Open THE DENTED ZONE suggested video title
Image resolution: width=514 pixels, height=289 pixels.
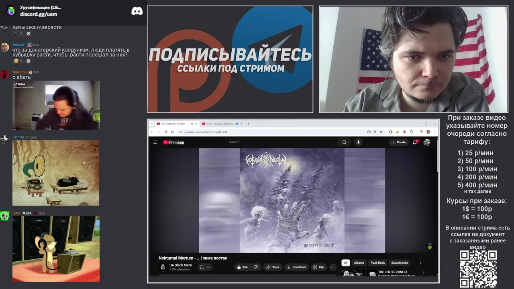coord(396,273)
